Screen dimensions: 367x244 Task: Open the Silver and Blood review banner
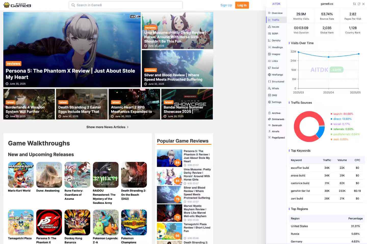178,69
